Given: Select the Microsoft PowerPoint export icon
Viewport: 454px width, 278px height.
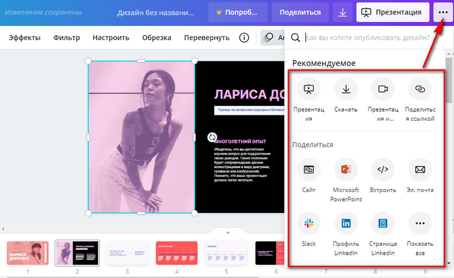Looking at the screenshot, I should 346,170.
